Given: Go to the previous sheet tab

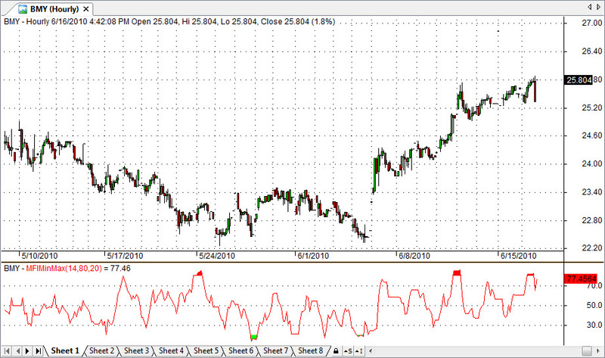Looking at the screenshot, I should tap(17, 350).
